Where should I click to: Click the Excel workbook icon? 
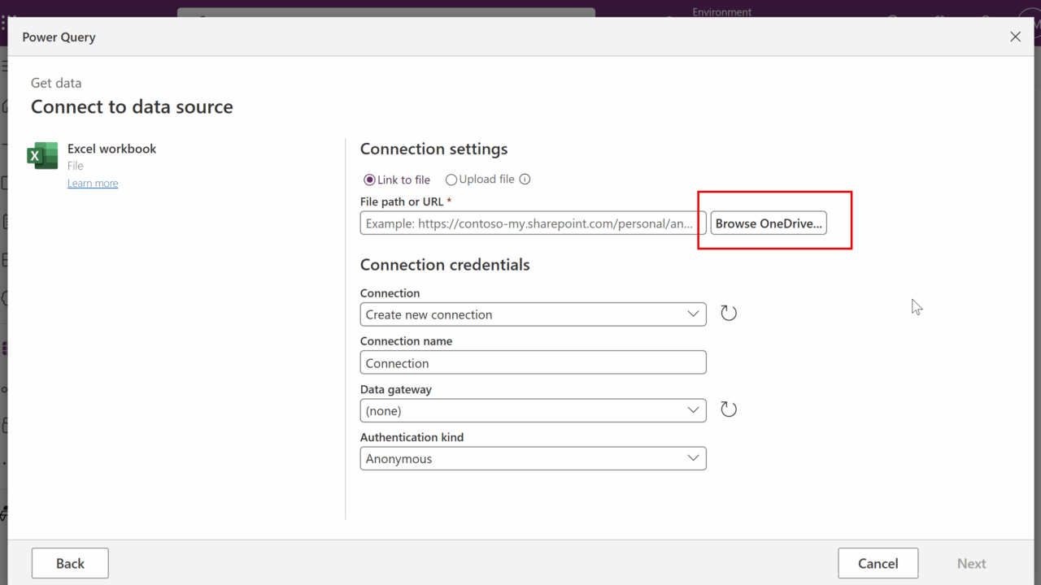[x=42, y=155]
